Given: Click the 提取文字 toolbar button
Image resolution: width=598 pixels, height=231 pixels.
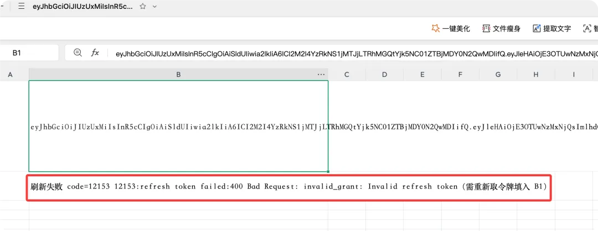Looking at the screenshot, I should [552, 29].
